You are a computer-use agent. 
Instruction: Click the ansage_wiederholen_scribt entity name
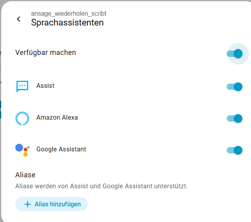point(69,14)
